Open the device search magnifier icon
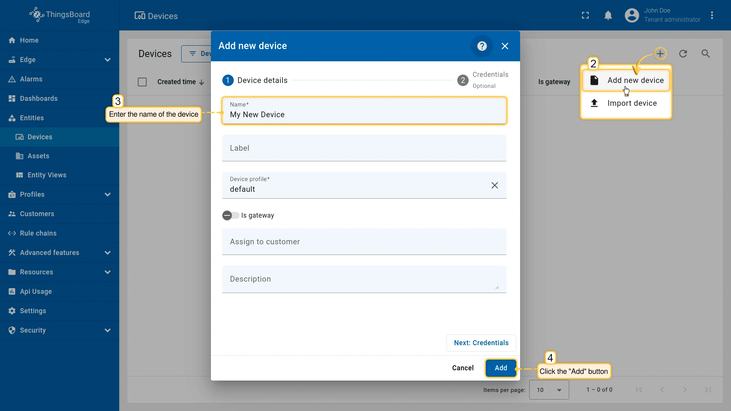This screenshot has width=731, height=411. point(705,54)
